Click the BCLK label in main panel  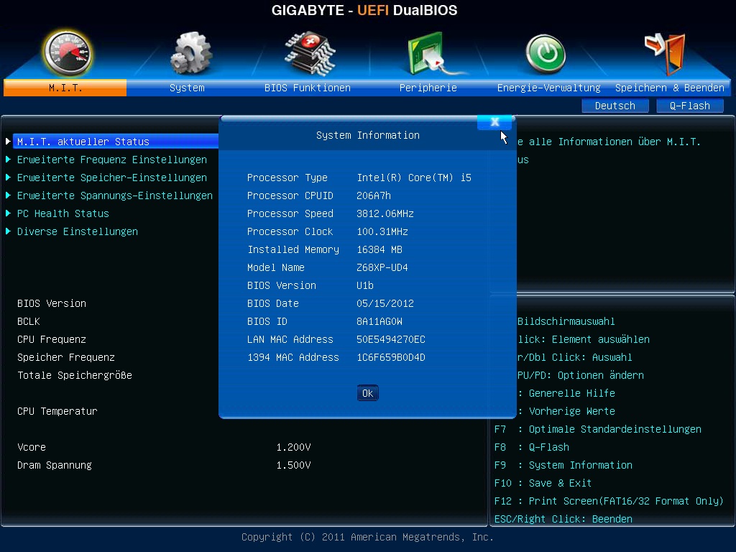29,321
